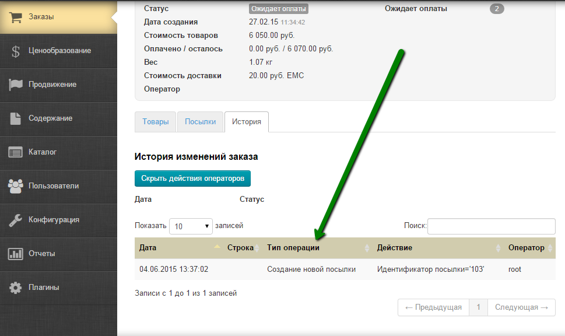
Task: Click page 1 in pagination
Action: (479, 307)
